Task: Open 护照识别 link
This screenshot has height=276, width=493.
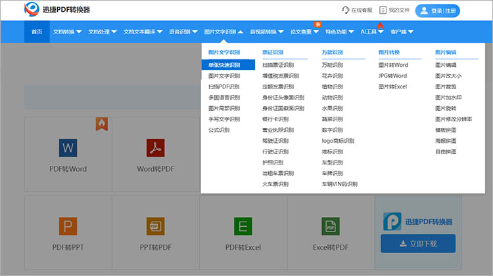Action: pyautogui.click(x=273, y=163)
